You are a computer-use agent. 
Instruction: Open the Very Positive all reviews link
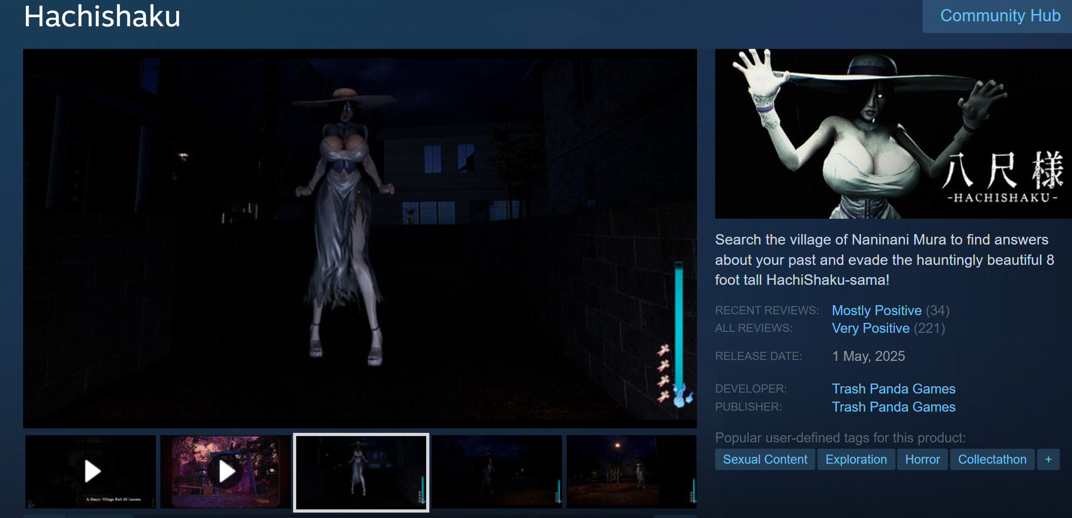870,328
